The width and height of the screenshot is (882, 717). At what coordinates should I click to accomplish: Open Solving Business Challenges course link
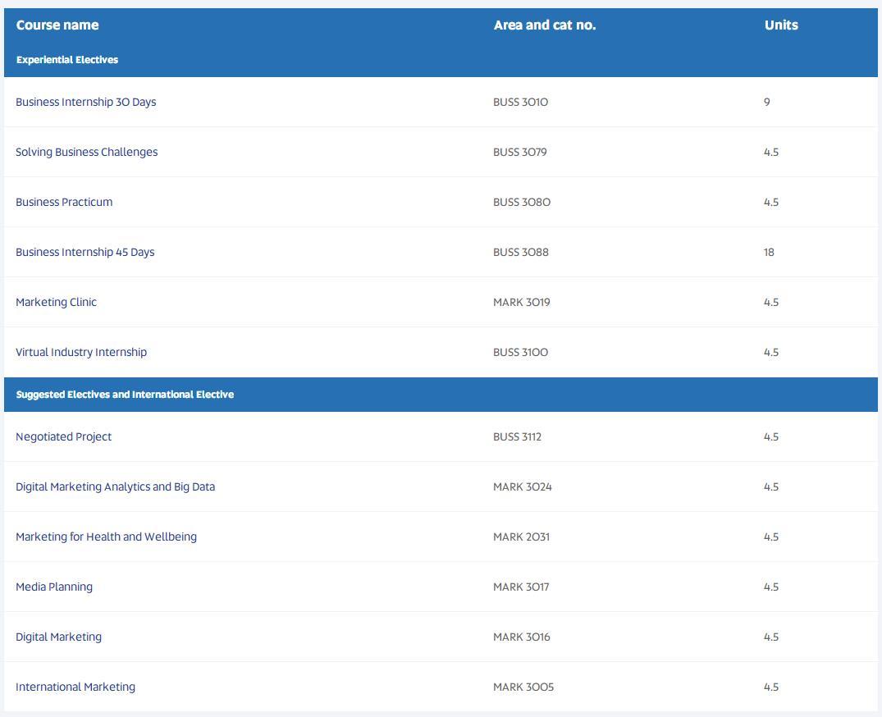87,152
